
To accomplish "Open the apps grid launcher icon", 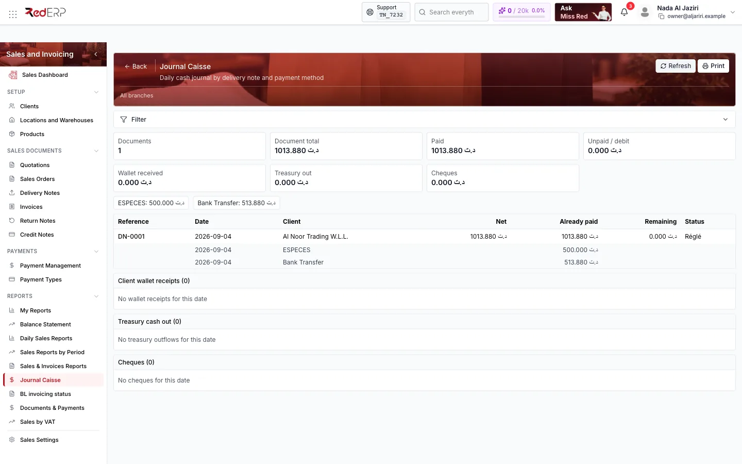I will (13, 14).
